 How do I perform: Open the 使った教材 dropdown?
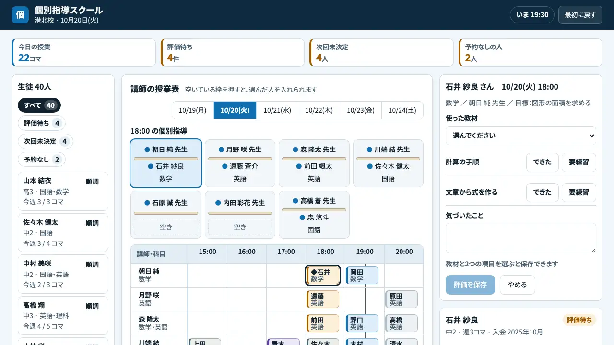point(521,136)
